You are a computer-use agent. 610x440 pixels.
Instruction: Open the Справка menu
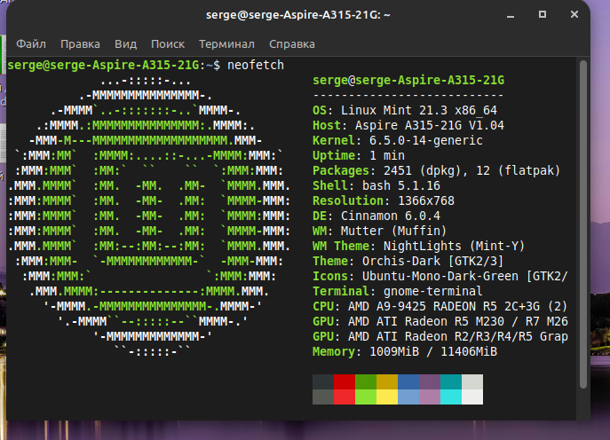(x=292, y=44)
